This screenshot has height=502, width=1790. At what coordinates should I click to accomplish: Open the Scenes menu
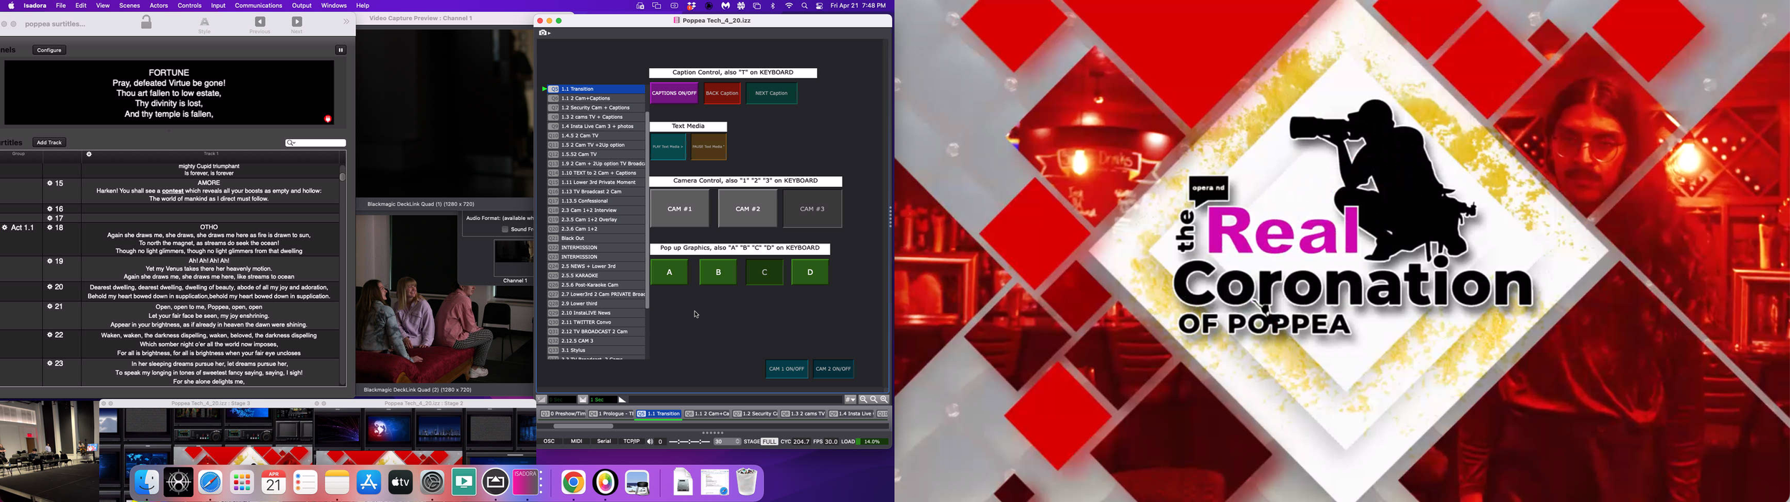pos(130,6)
